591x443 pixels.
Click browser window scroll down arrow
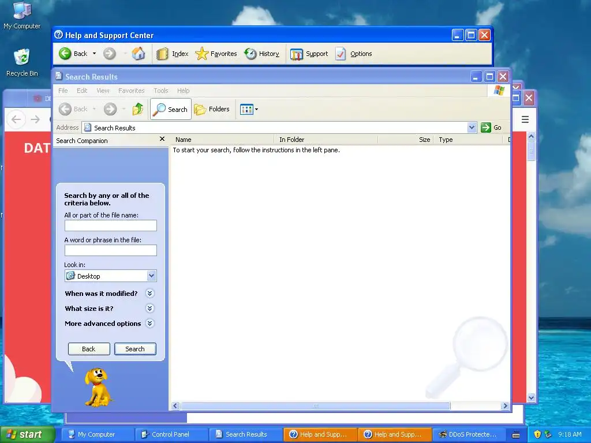click(531, 398)
